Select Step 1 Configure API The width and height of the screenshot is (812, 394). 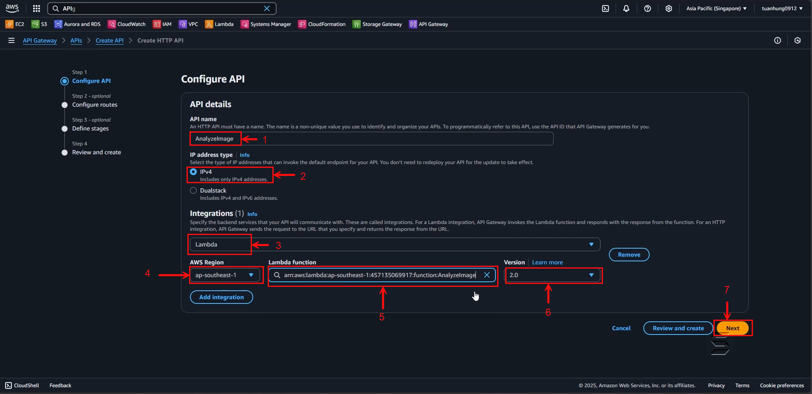click(x=91, y=81)
